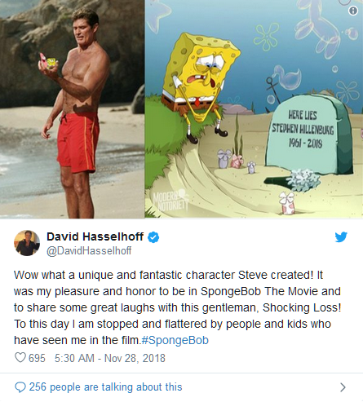Open the #SpongeBob hashtag link
The width and height of the screenshot is (363, 402).
pyautogui.click(x=175, y=340)
